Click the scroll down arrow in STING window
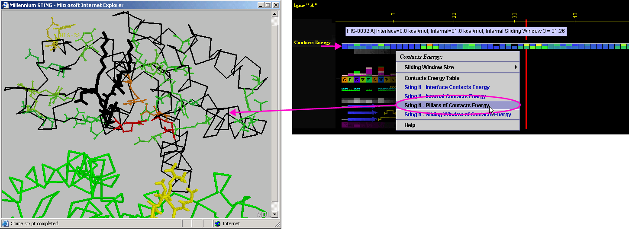This screenshot has height=233, width=629. (x=275, y=215)
